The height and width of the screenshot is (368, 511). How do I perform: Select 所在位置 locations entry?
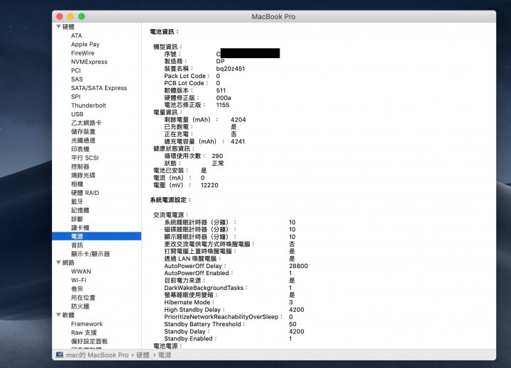coord(83,298)
